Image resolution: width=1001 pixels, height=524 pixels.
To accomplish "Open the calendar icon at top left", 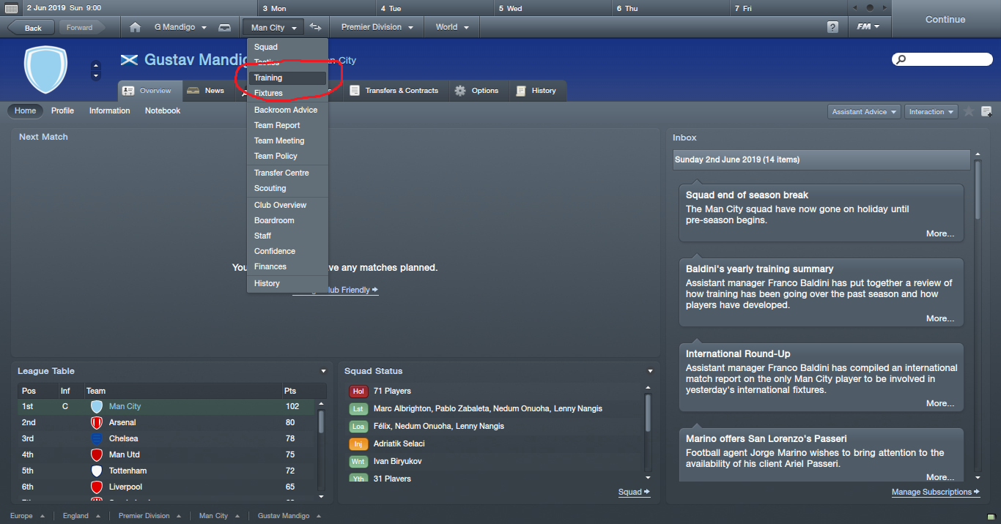I will (x=11, y=8).
